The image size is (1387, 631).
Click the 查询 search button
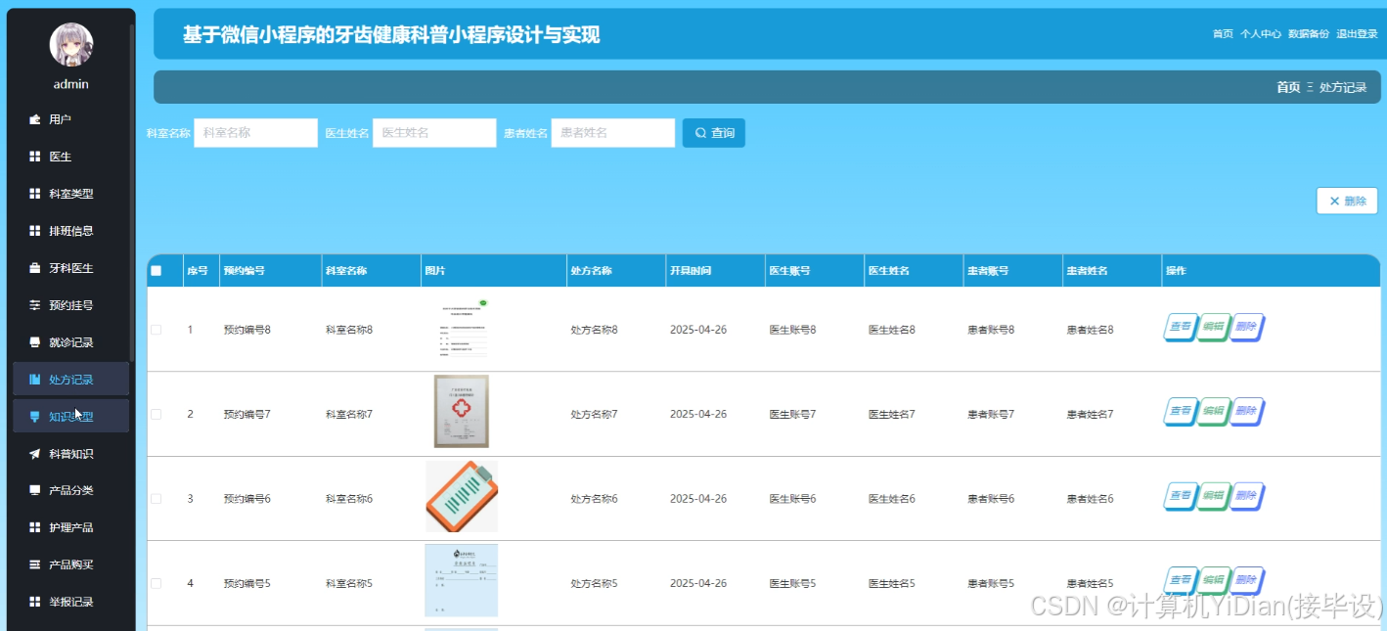713,132
